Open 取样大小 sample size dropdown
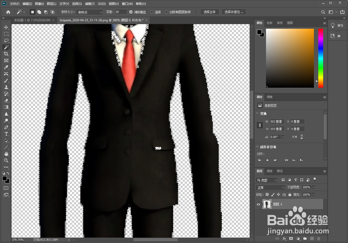This screenshot has width=348, height=243. coord(89,12)
